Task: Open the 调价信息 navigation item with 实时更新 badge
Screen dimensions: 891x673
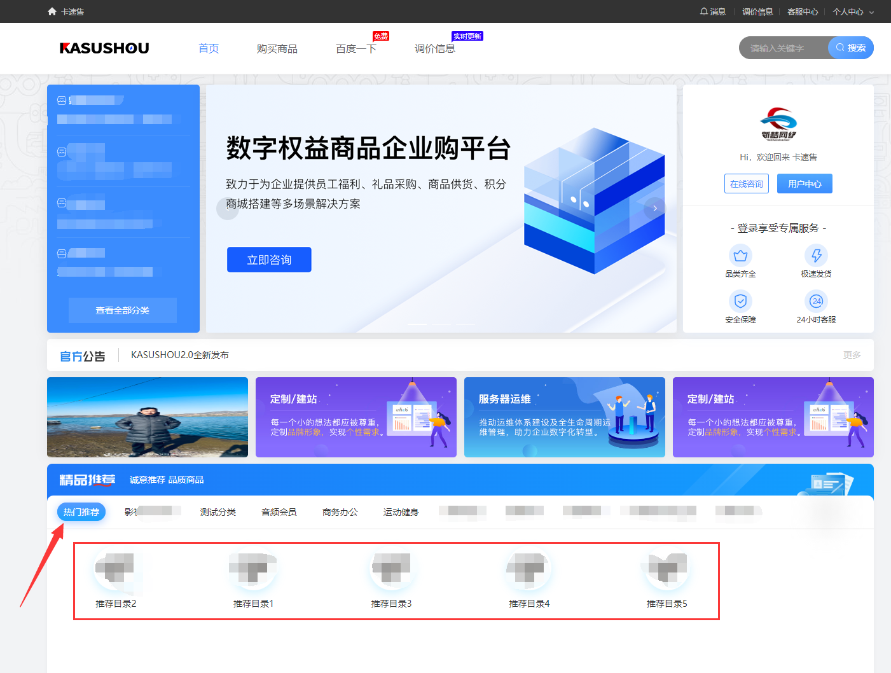Action: click(x=435, y=48)
